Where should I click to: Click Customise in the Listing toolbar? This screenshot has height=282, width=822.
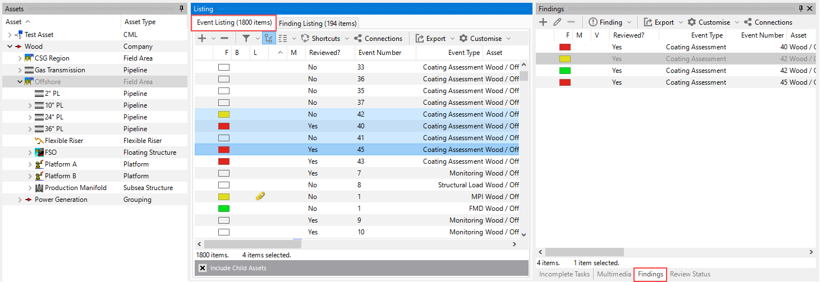(480, 39)
